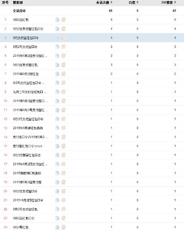184x231 pixels.
Task: Click the orange clock icon for 2015年9月2日支付宝
Action: tap(63, 182)
